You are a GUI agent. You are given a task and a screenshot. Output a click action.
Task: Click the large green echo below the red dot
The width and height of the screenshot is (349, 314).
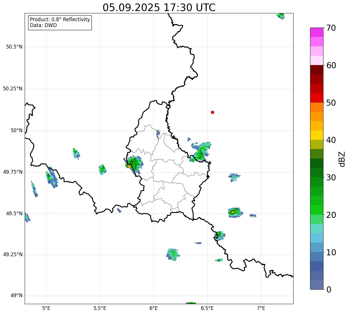coord(201,152)
